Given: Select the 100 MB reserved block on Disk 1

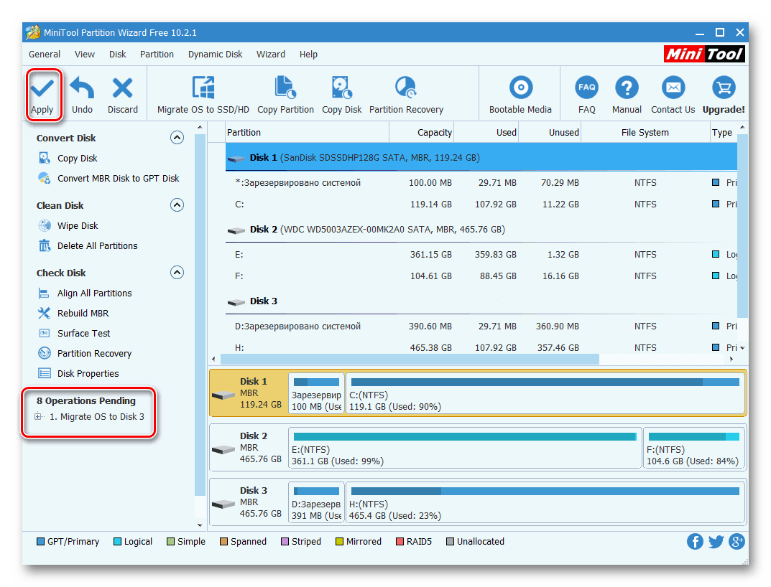Looking at the screenshot, I should click(317, 393).
